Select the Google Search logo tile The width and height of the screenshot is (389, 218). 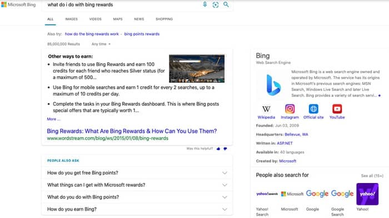(342, 194)
